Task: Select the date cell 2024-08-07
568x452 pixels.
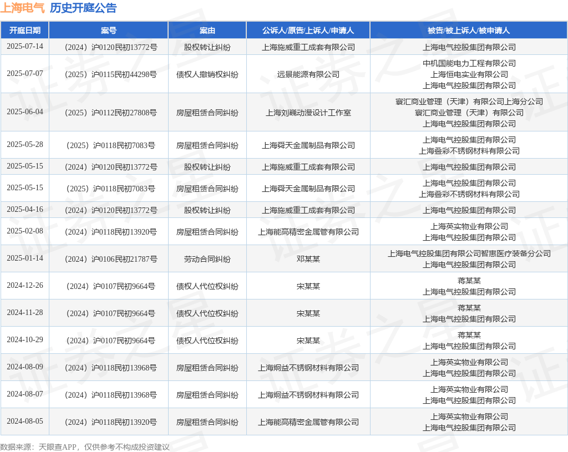Action: coord(24,394)
